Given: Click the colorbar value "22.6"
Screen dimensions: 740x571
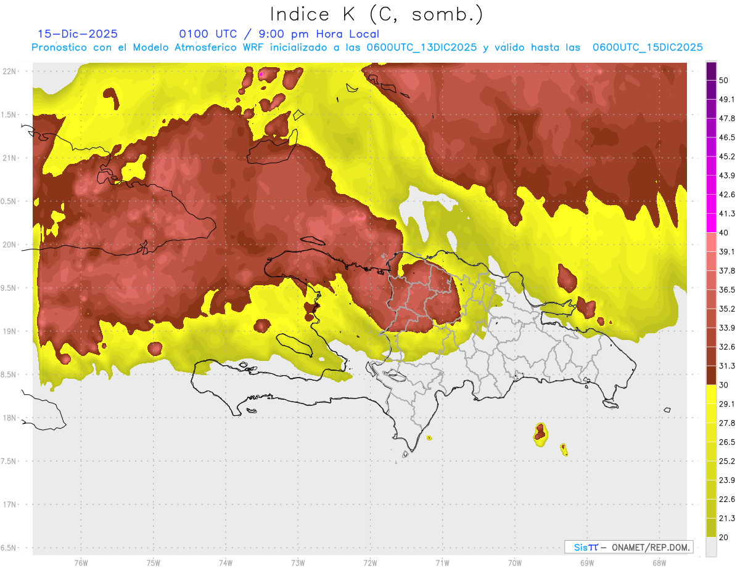Looking at the screenshot, I should 727,499.
